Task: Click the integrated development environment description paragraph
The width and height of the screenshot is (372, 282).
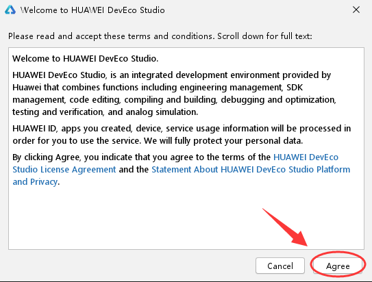Action: pyautogui.click(x=175, y=93)
